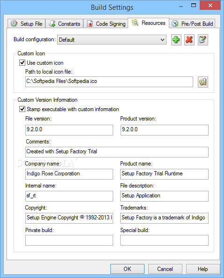This screenshot has height=278, width=224.
Task: Edit the path to local icon file
Action: coord(109,82)
